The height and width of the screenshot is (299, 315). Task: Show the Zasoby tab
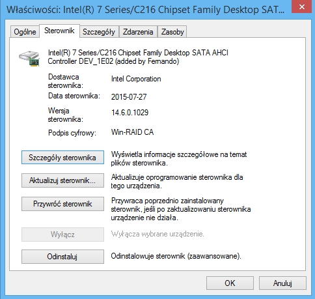coord(172,32)
